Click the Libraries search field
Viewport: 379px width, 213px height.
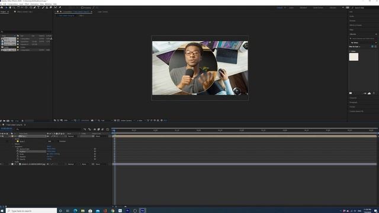pos(362,38)
